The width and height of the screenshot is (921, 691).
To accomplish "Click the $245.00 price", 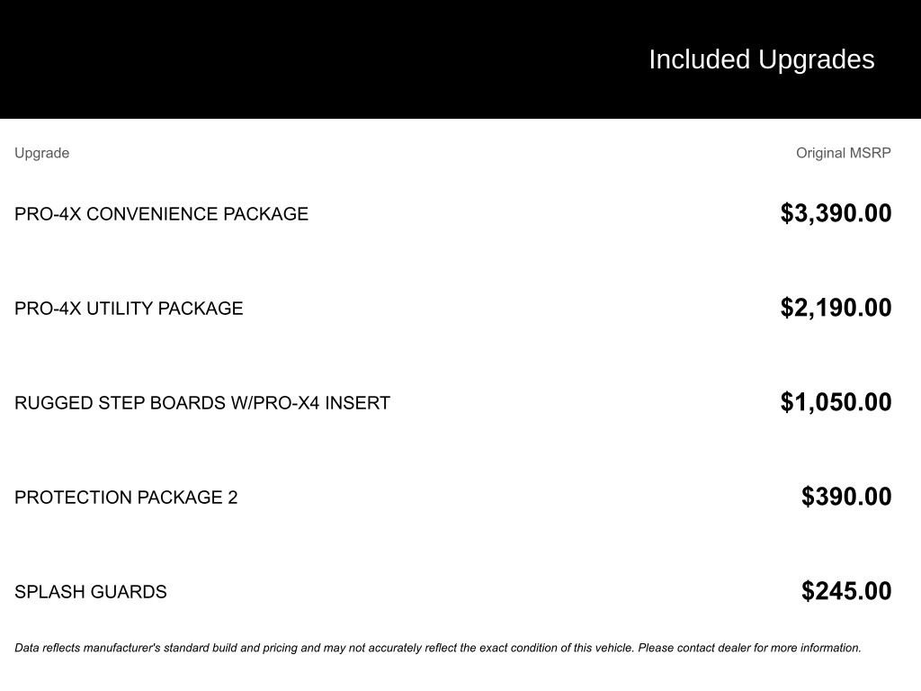I will (x=846, y=591).
